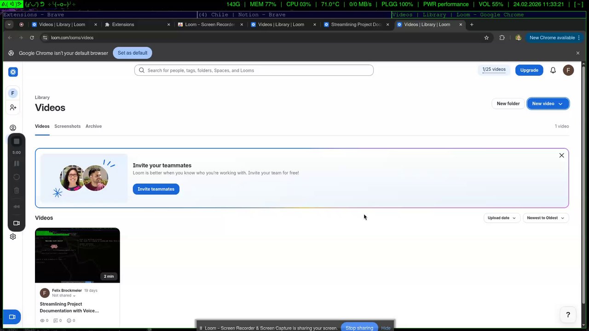Open the invite people icon in sidebar
589x331 pixels.
point(13,108)
